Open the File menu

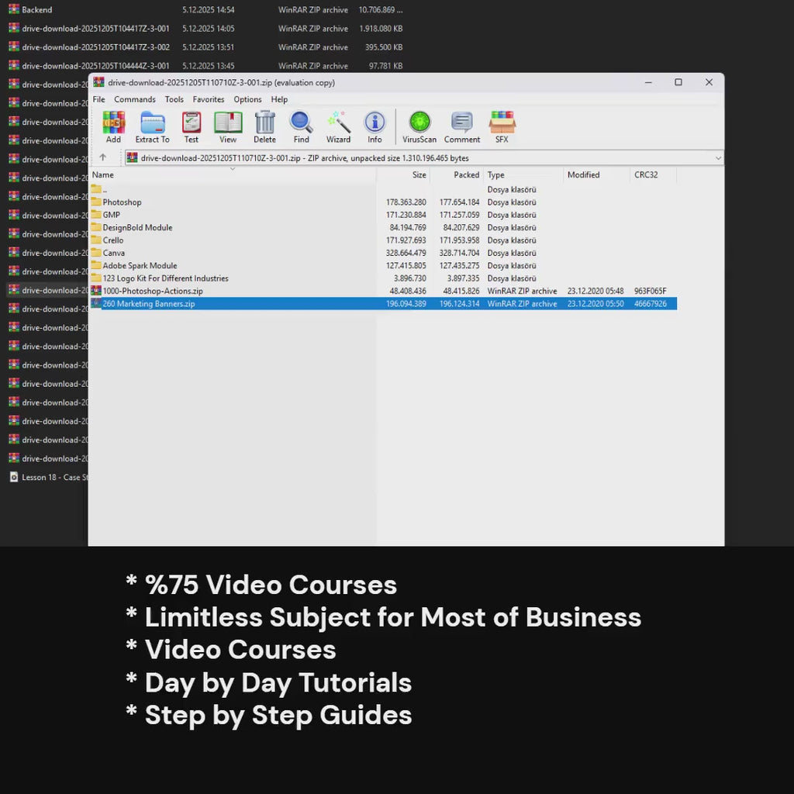tap(98, 99)
